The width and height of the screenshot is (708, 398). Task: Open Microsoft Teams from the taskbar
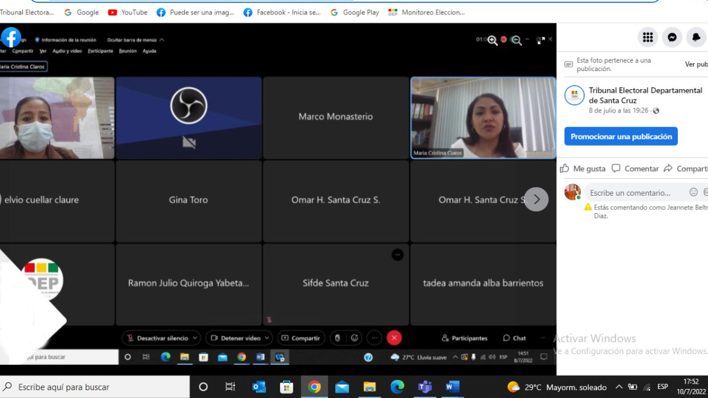point(424,387)
